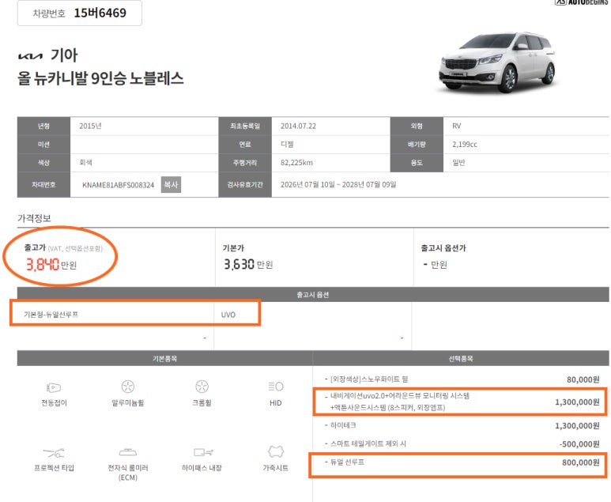The width and height of the screenshot is (611, 502).
Task: Click the 스마트 테일게이트 제외 시 row
Action: [460, 444]
